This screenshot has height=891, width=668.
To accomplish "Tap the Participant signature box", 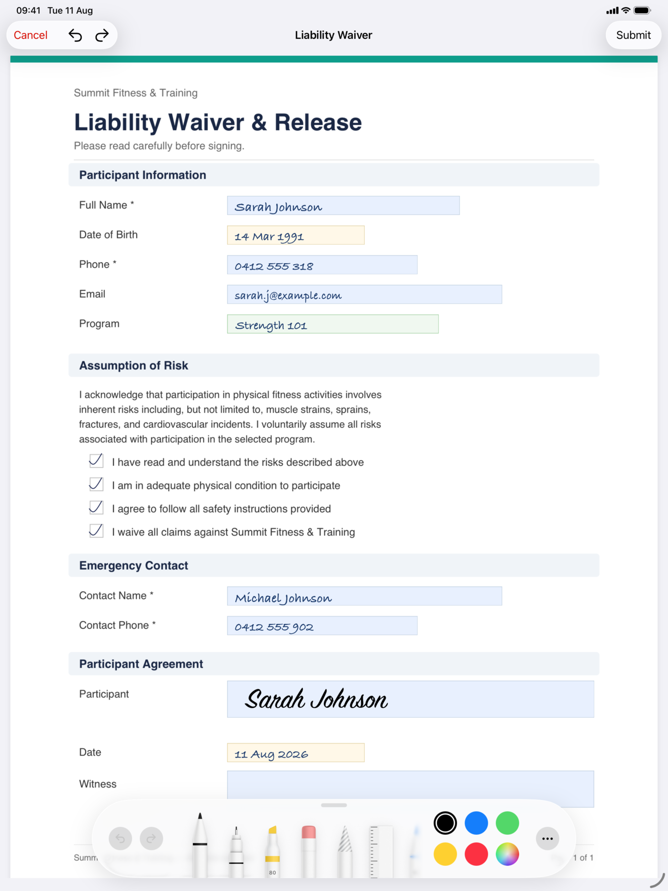I will [x=410, y=699].
